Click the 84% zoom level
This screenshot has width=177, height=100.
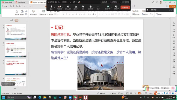151,93
